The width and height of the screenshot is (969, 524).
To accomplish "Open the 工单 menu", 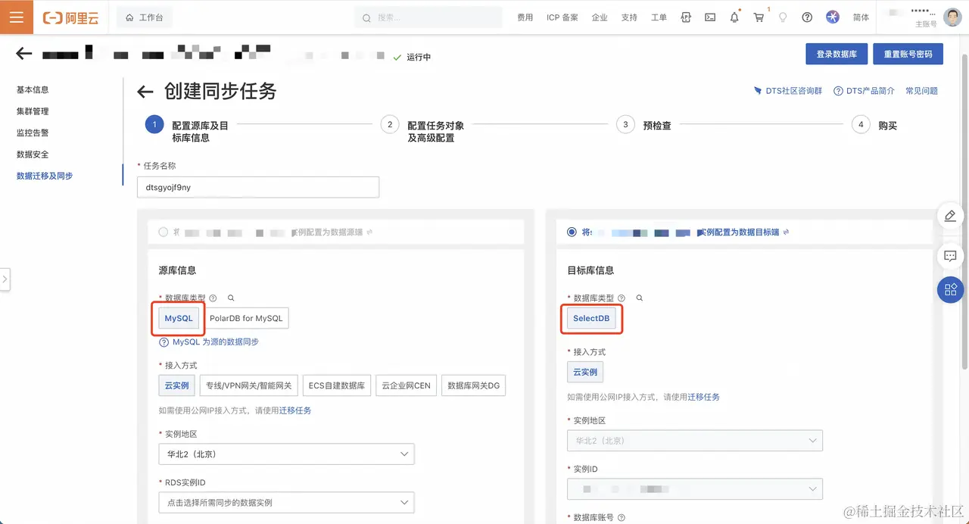I will tap(659, 17).
